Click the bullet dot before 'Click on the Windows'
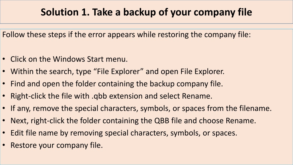The image size is (293, 165). pyautogui.click(x=4, y=59)
